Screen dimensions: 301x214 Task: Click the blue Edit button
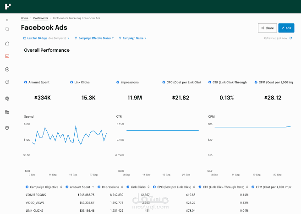[x=286, y=28]
